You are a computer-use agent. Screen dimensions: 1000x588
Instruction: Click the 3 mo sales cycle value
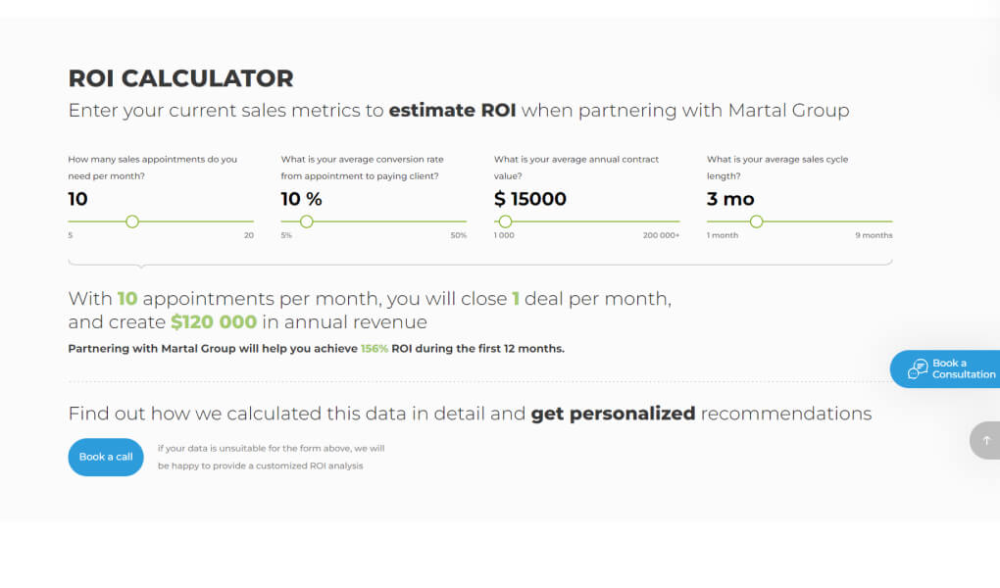click(x=730, y=199)
